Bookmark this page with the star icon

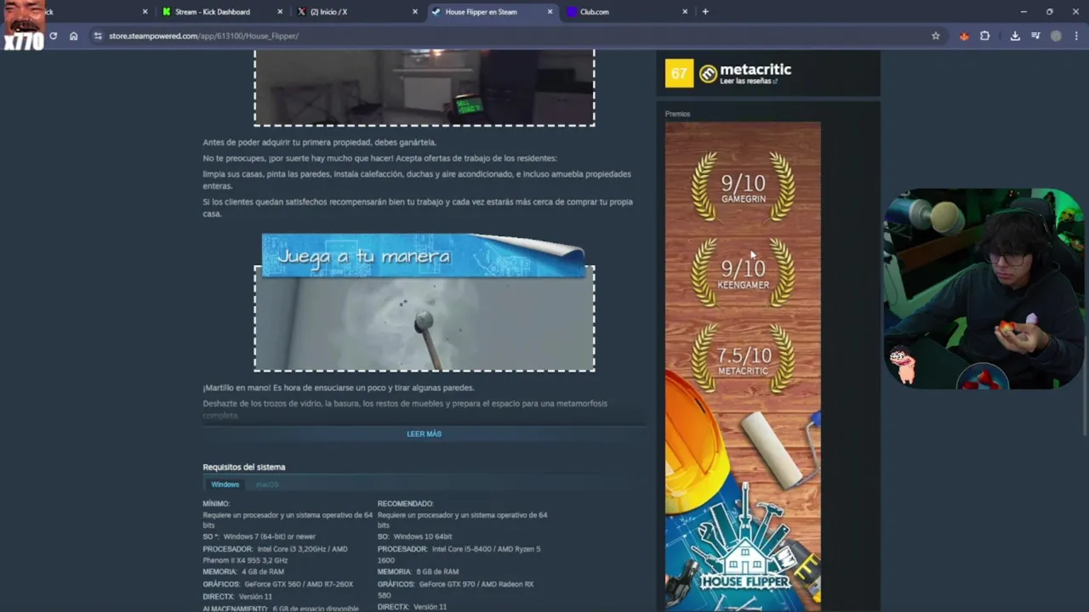tap(936, 36)
